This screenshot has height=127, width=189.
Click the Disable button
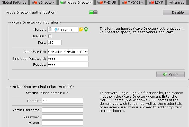[176, 12]
